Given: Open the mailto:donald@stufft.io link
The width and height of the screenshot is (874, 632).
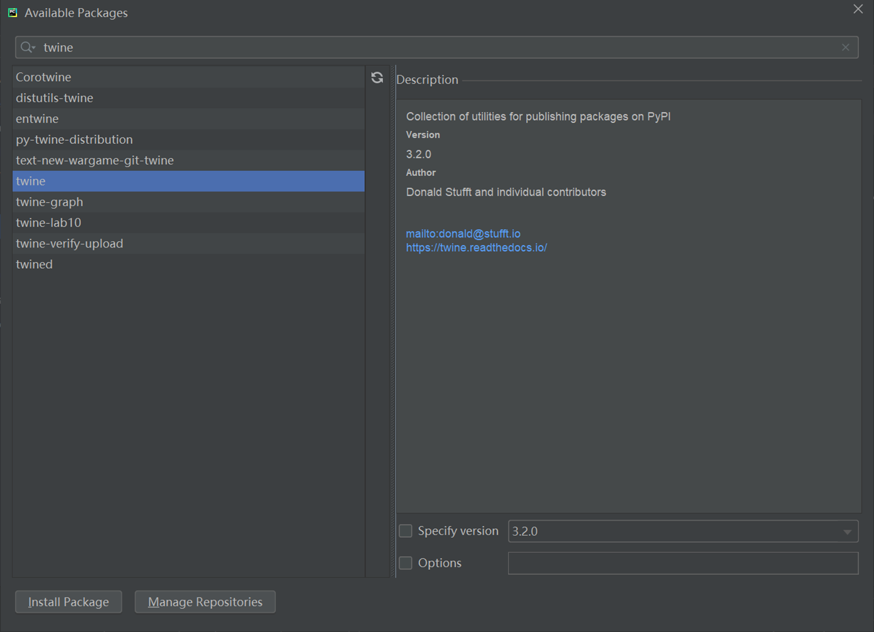Looking at the screenshot, I should click(x=463, y=234).
